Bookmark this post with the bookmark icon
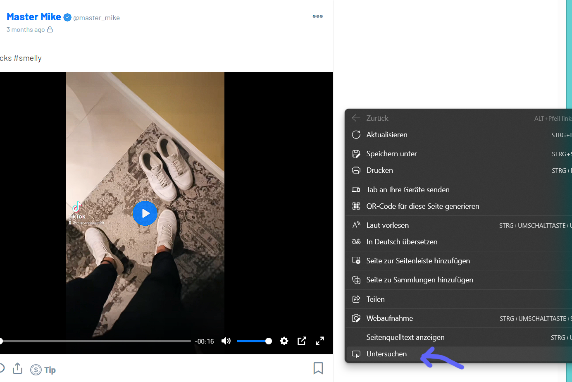This screenshot has height=382, width=572. (318, 368)
